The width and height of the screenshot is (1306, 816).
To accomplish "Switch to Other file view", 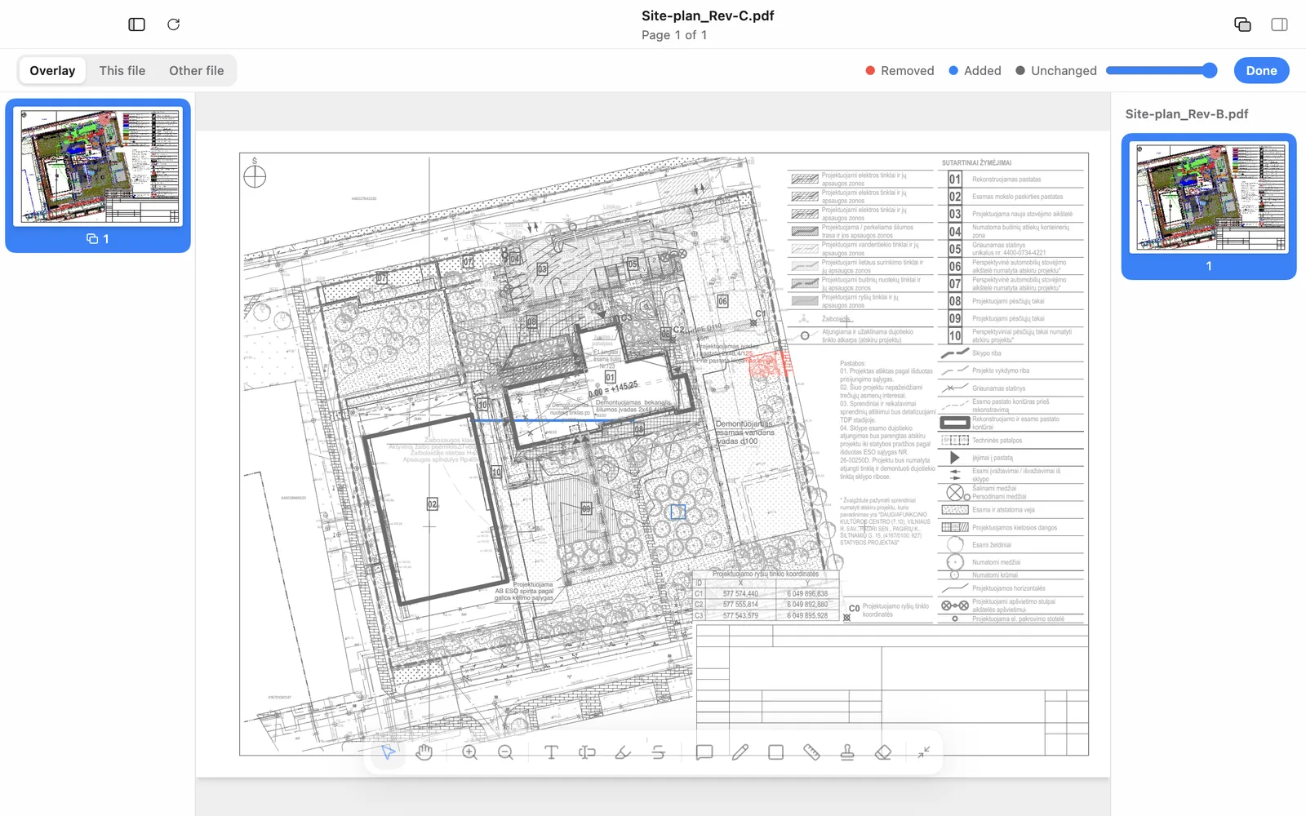I will [x=197, y=71].
